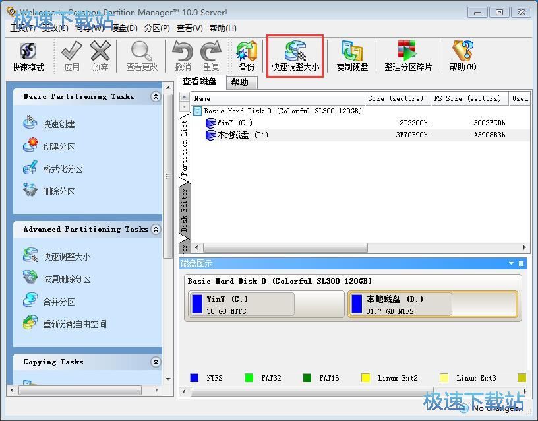
Task: Click FS size value A3908B3h
Action: pyautogui.click(x=490, y=135)
